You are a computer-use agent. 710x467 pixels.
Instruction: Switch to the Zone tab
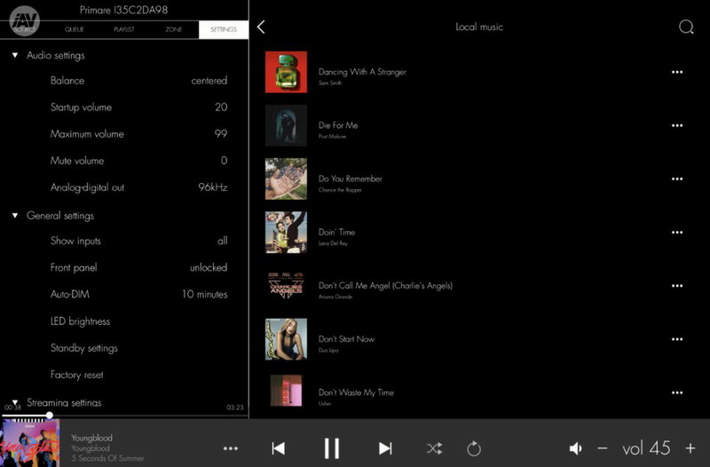173,29
